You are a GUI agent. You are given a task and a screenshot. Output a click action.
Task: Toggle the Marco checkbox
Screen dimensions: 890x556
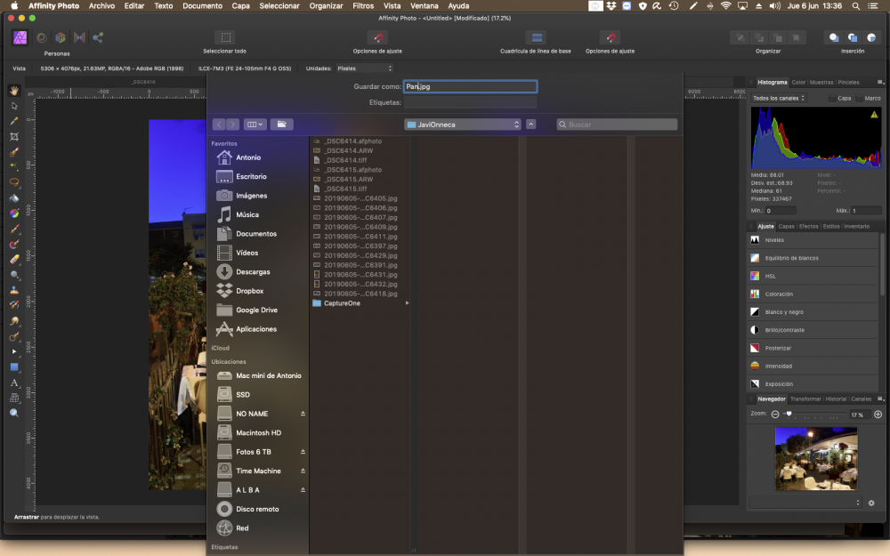(859, 99)
